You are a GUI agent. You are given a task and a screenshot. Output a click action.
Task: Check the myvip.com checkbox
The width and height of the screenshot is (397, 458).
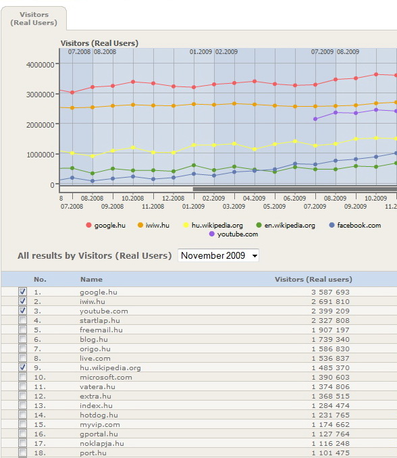point(22,424)
